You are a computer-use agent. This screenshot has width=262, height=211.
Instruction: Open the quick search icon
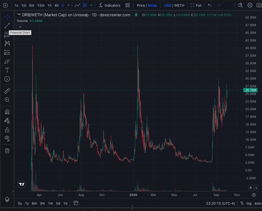[240, 5]
